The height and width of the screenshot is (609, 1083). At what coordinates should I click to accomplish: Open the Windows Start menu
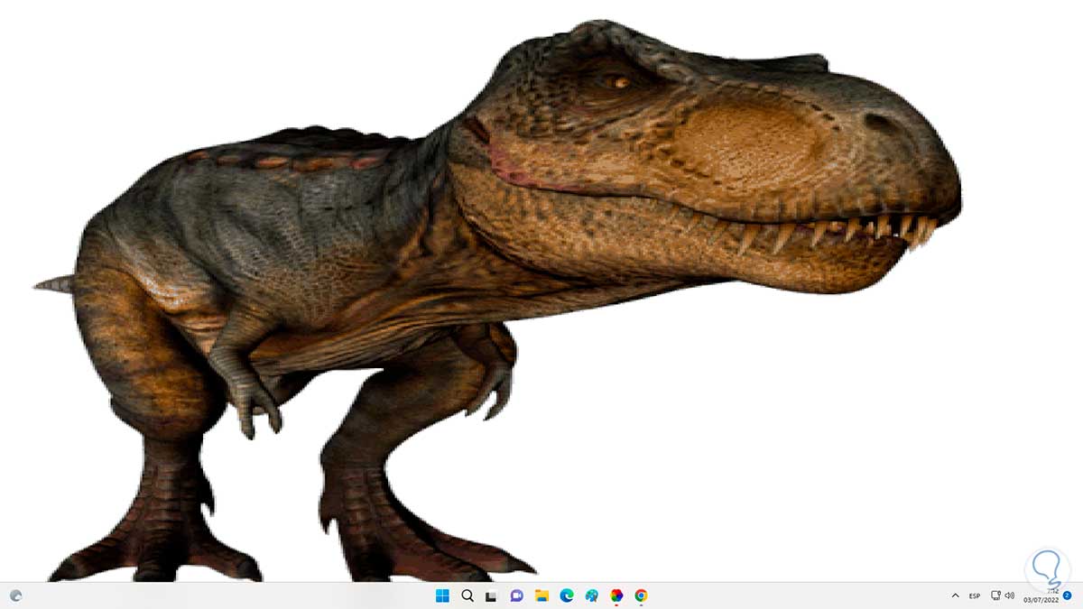tap(442, 595)
